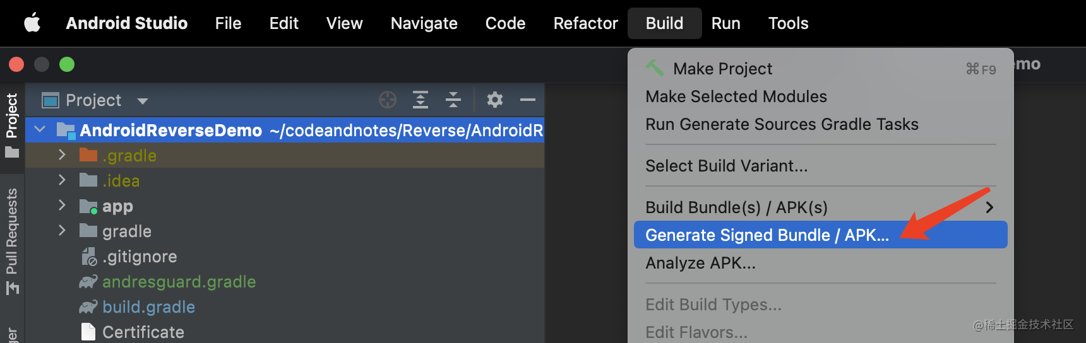
Task: Open the Refactor menu
Action: (585, 23)
